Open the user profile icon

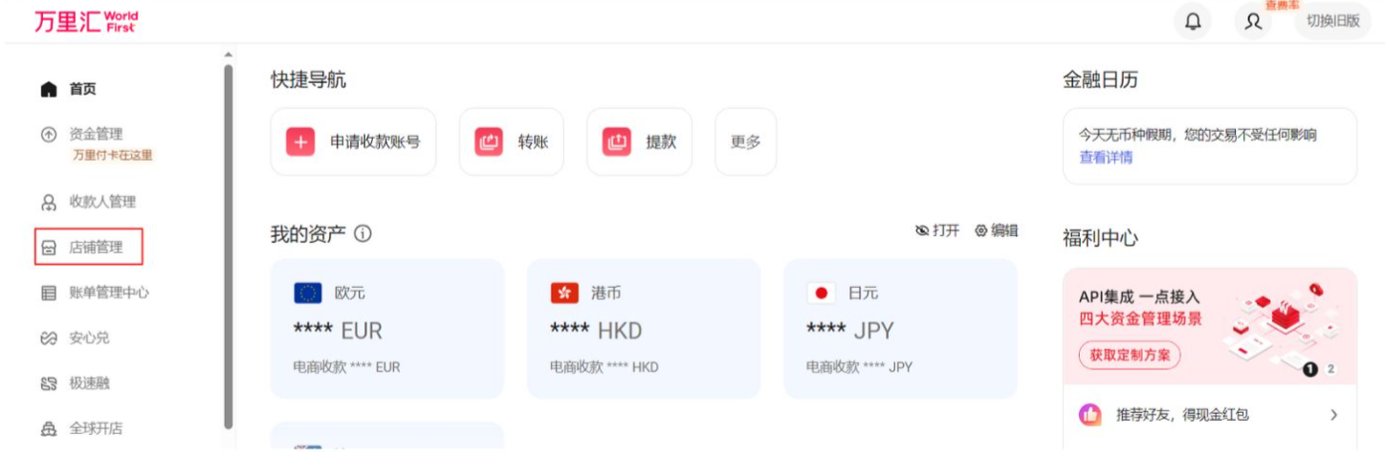click(x=1253, y=22)
